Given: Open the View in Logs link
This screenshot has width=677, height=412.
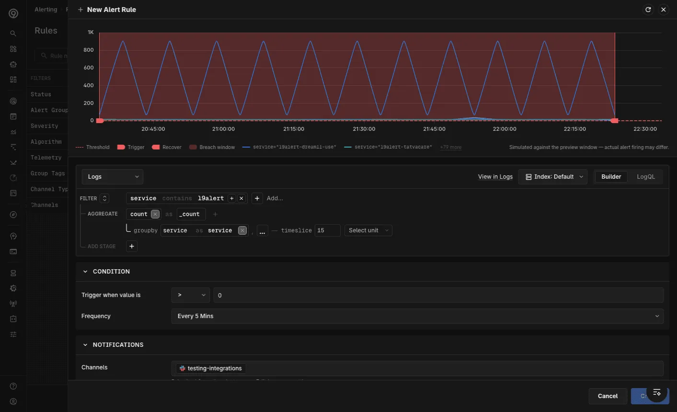Looking at the screenshot, I should click(x=495, y=177).
